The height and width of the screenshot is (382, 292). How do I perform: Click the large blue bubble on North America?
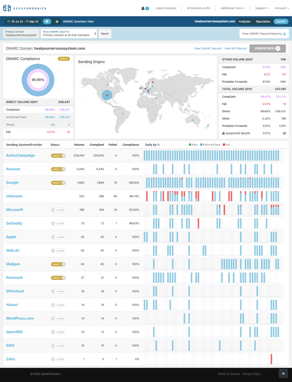click(107, 95)
